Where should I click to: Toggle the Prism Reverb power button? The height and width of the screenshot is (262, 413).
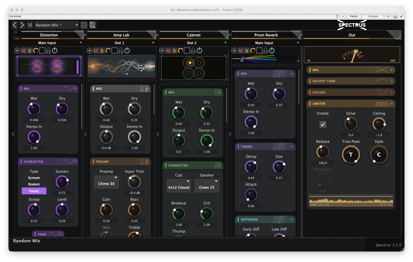(272, 51)
